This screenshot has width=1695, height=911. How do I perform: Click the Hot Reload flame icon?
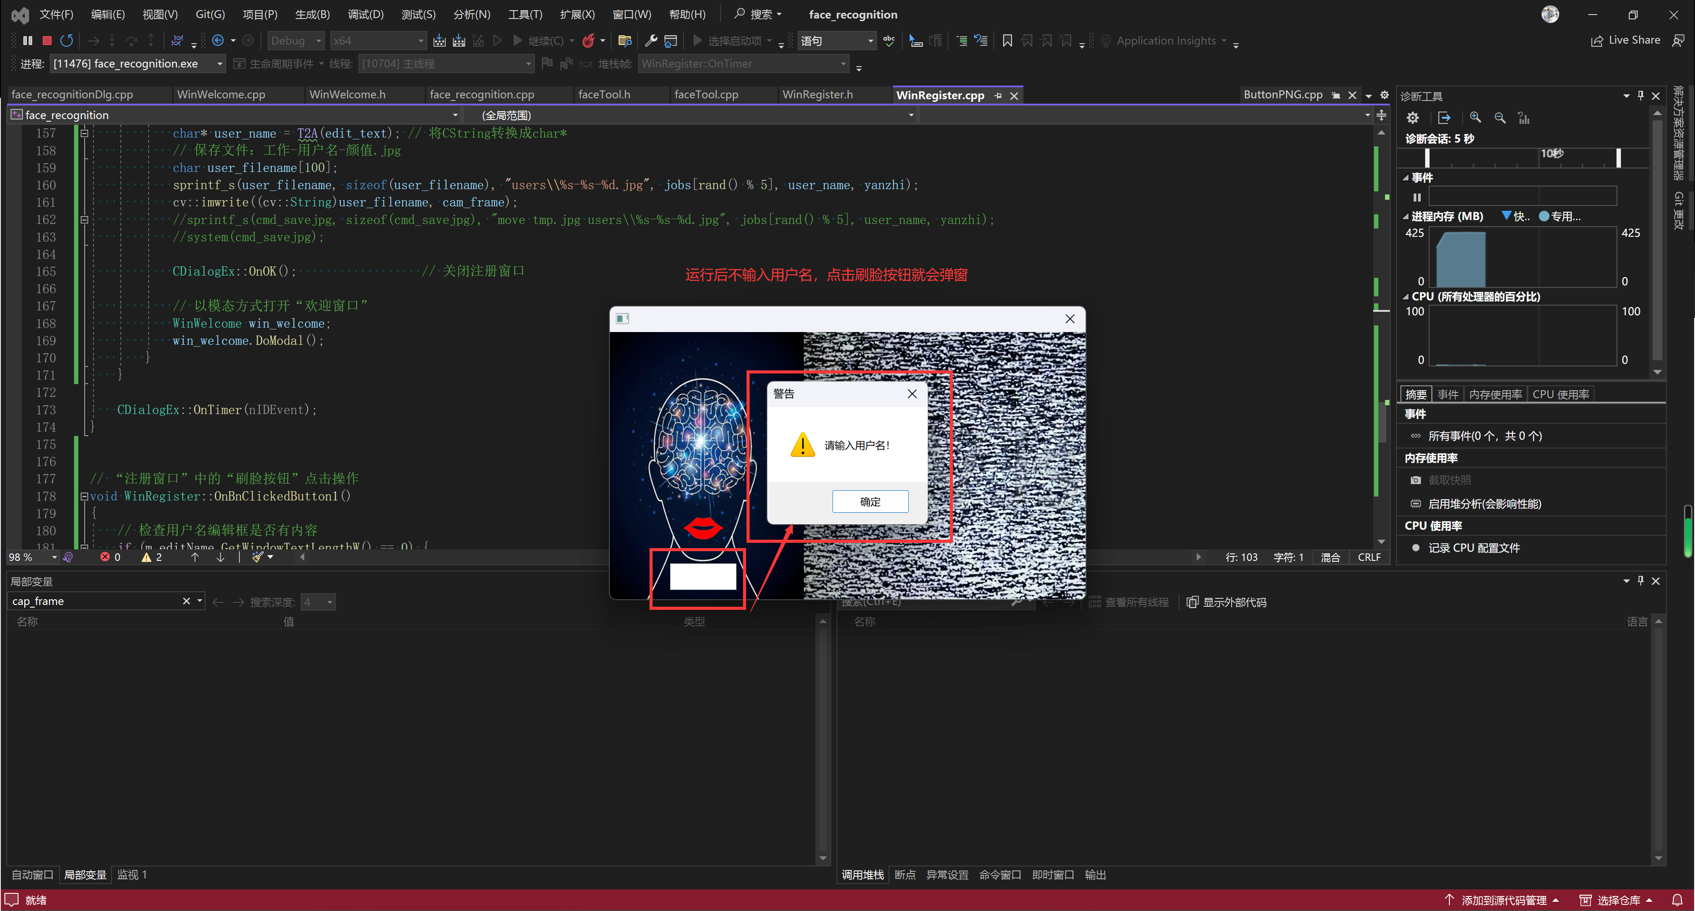(588, 41)
